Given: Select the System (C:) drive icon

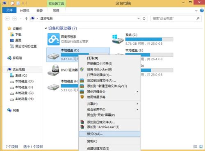Looking at the screenshot, I should 118,39.
